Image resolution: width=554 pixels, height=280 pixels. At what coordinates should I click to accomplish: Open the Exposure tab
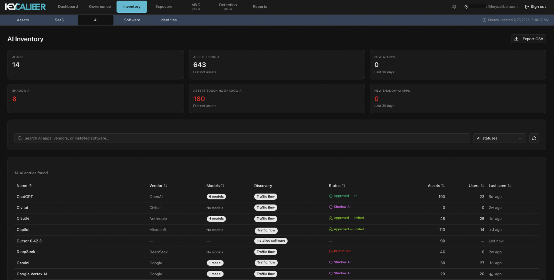tap(164, 7)
